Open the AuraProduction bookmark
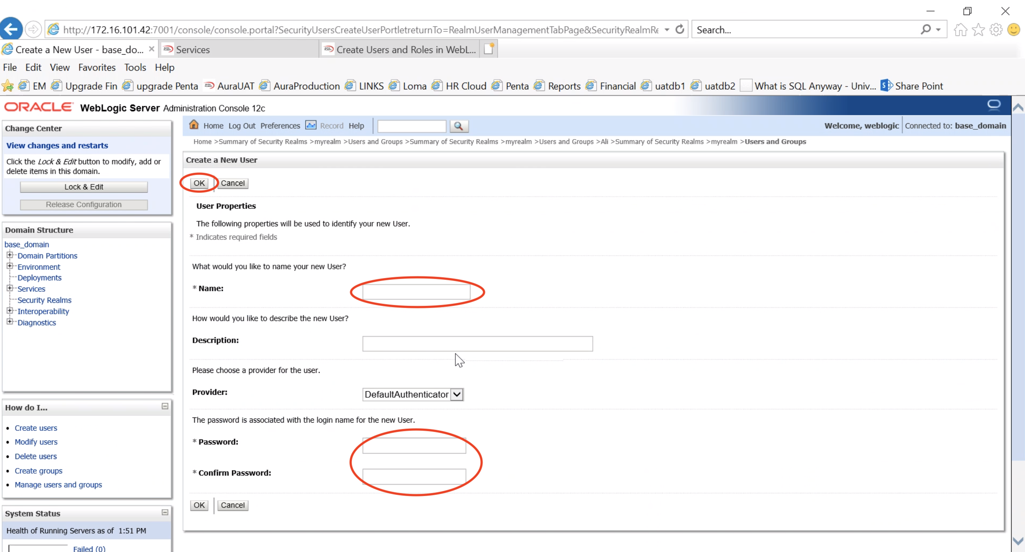This screenshot has height=552, width=1025. 300,86
